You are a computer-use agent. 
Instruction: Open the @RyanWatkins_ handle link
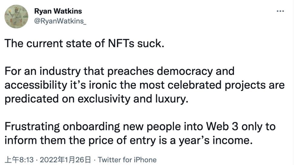pos(60,21)
